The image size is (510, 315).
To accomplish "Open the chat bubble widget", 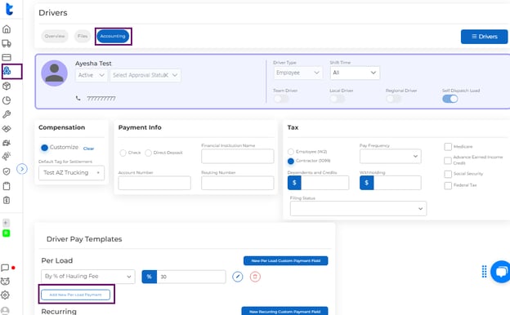I will (x=501, y=272).
